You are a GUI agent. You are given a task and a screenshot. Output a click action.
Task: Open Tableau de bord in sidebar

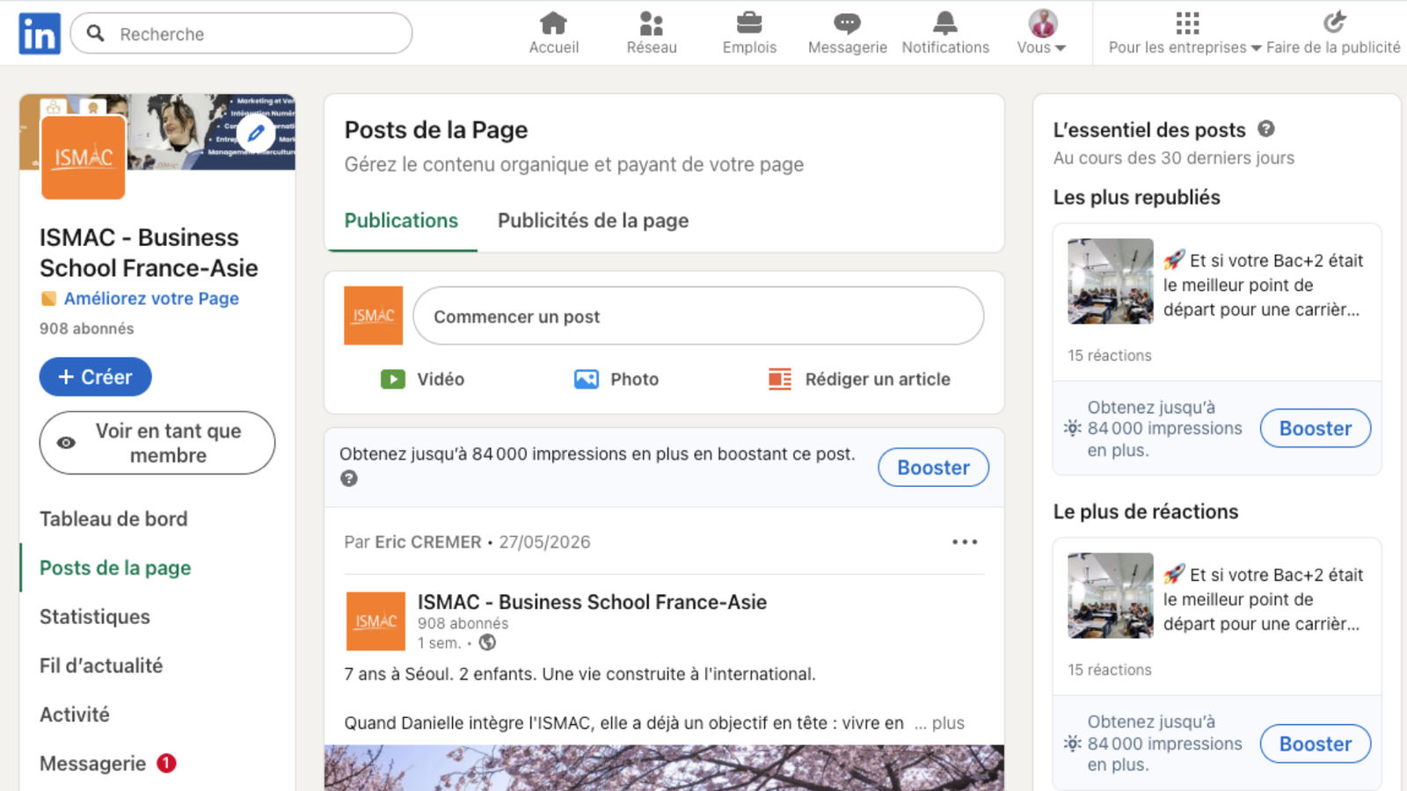click(x=113, y=519)
